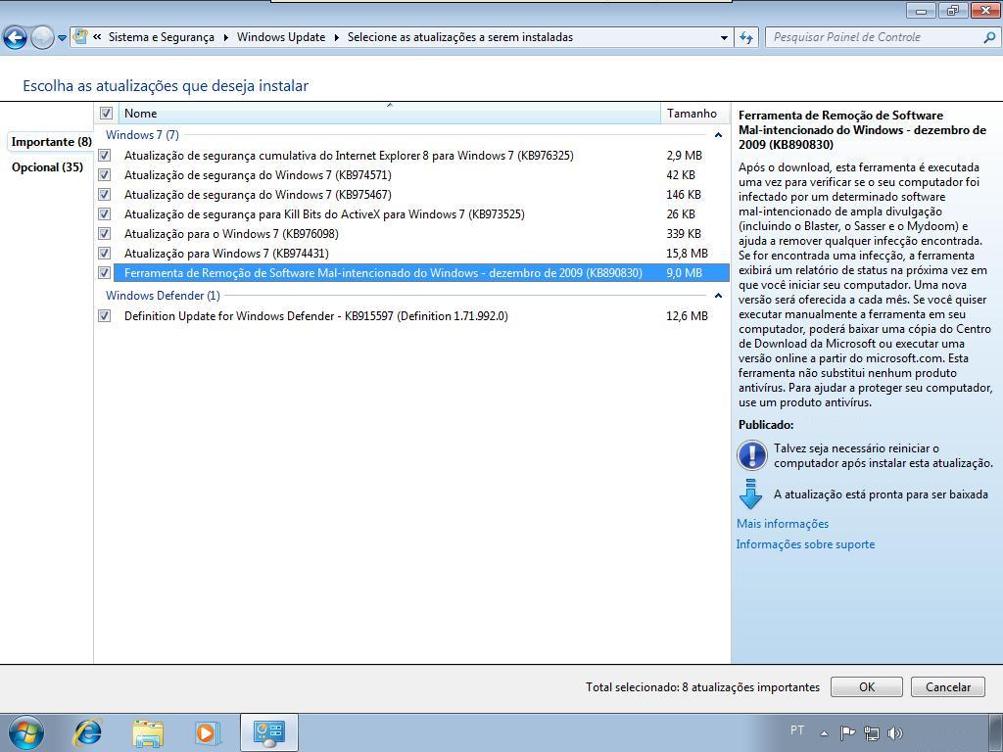Sort by the Nome column header

pos(389,114)
